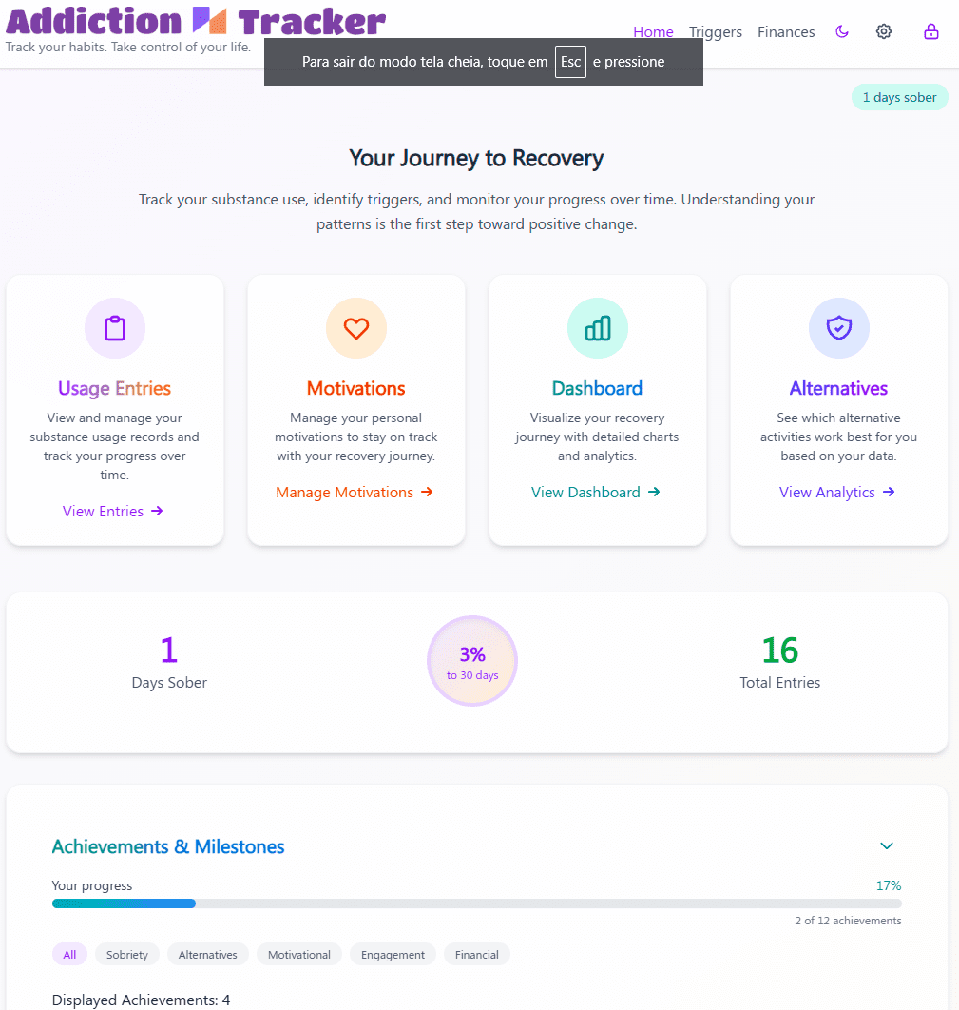The width and height of the screenshot is (959, 1010).
Task: Click the bar chart icon above Dashboard
Action: [597, 328]
